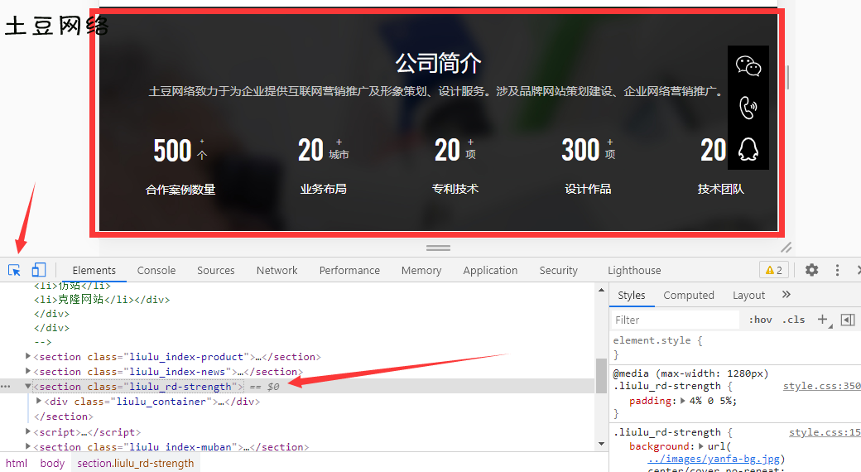Open the DevTools three-dot options menu

pos(837,270)
